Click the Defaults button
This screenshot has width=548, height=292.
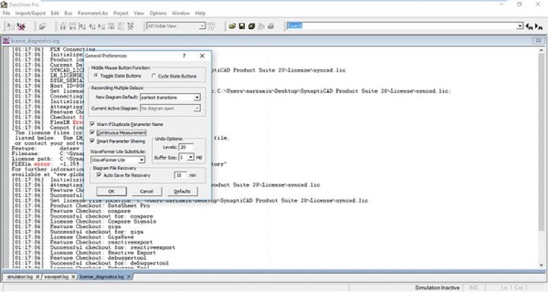point(182,191)
